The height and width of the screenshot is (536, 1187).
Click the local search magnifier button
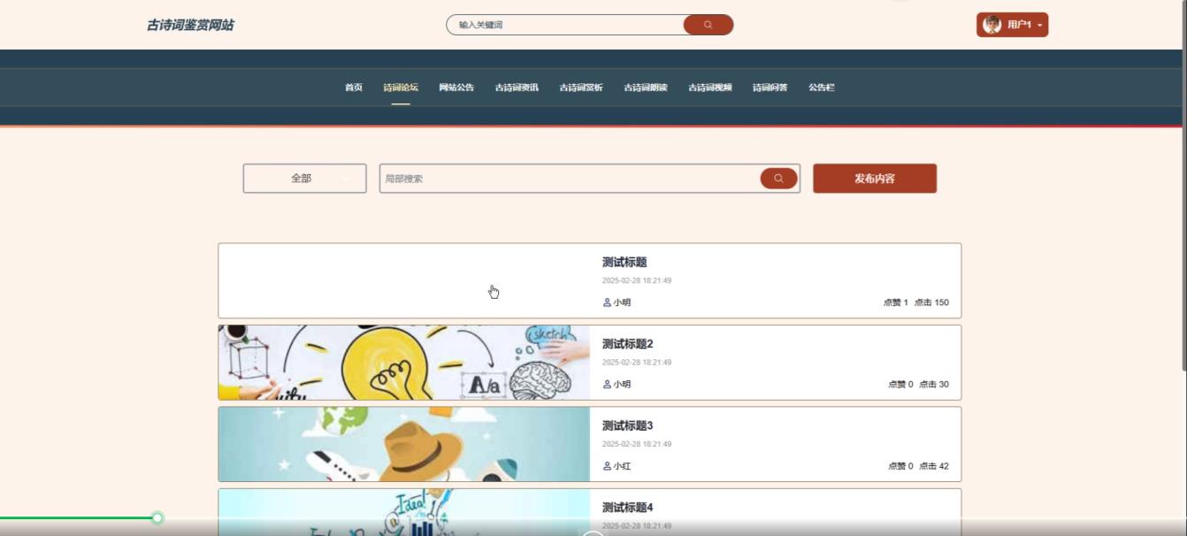[778, 179]
